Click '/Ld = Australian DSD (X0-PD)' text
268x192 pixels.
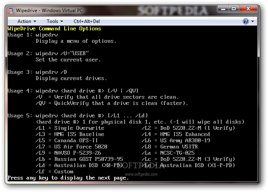click(79, 166)
